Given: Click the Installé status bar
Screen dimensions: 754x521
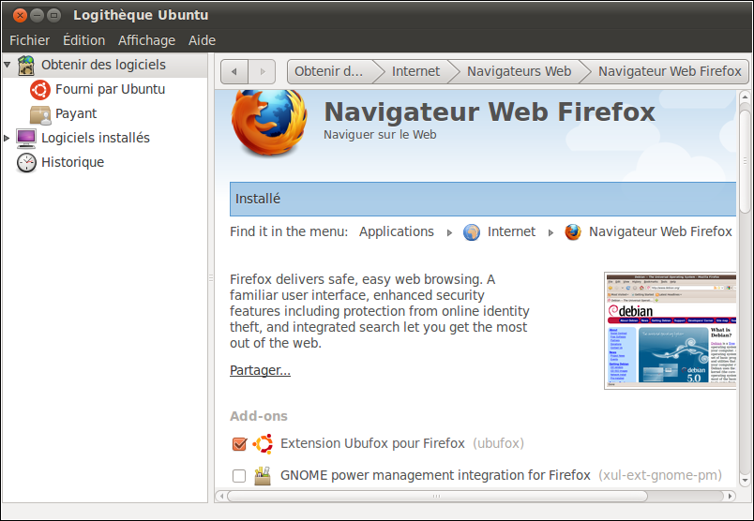Looking at the screenshot, I should (483, 199).
